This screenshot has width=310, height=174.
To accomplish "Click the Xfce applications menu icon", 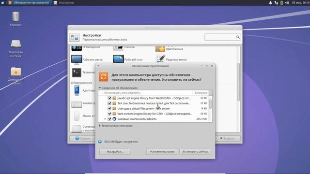I will click(x=2, y=2).
